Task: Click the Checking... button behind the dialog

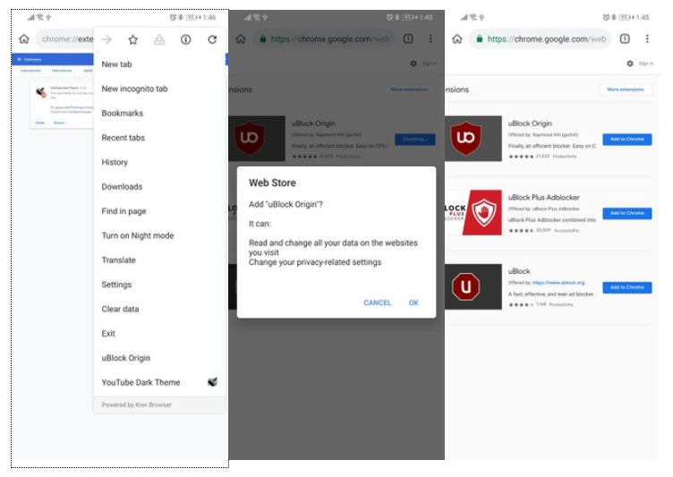Action: (415, 139)
